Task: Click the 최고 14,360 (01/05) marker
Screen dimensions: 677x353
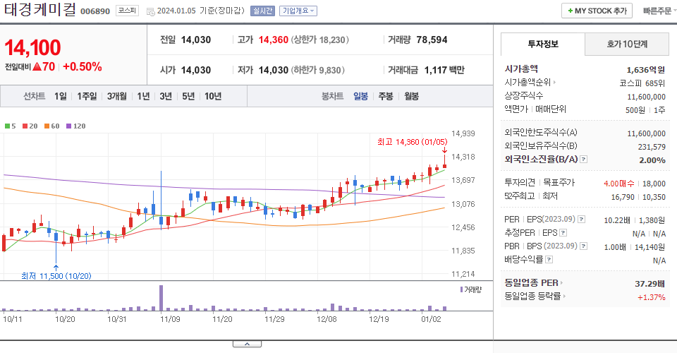Action: tap(413, 142)
